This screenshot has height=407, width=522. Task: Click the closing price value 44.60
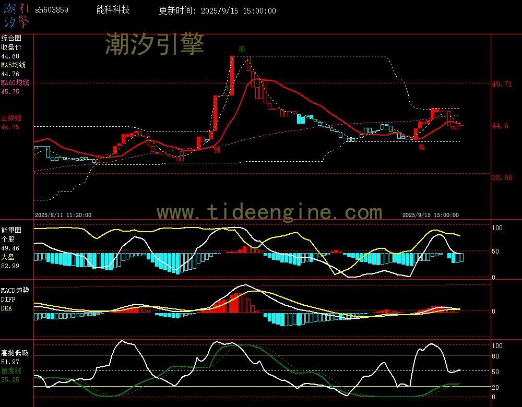[x=10, y=56]
